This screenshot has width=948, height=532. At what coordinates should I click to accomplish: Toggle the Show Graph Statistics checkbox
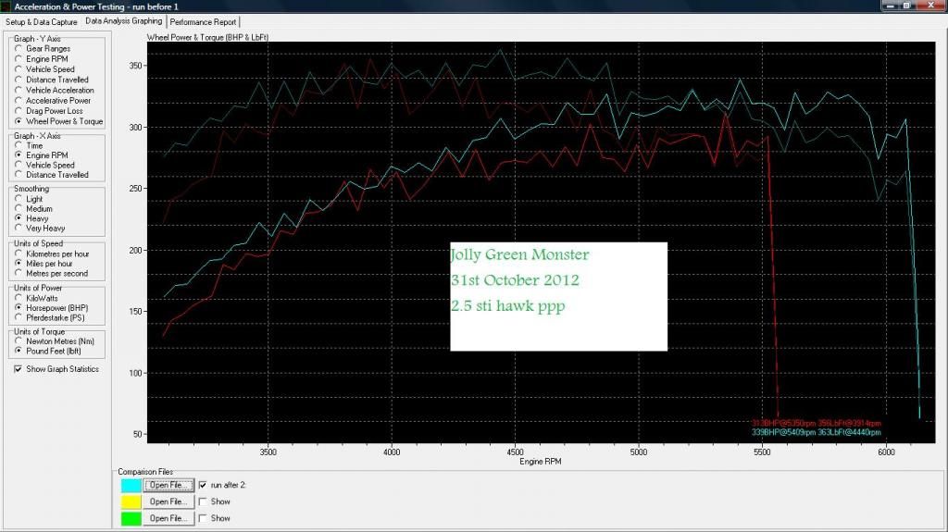19,369
